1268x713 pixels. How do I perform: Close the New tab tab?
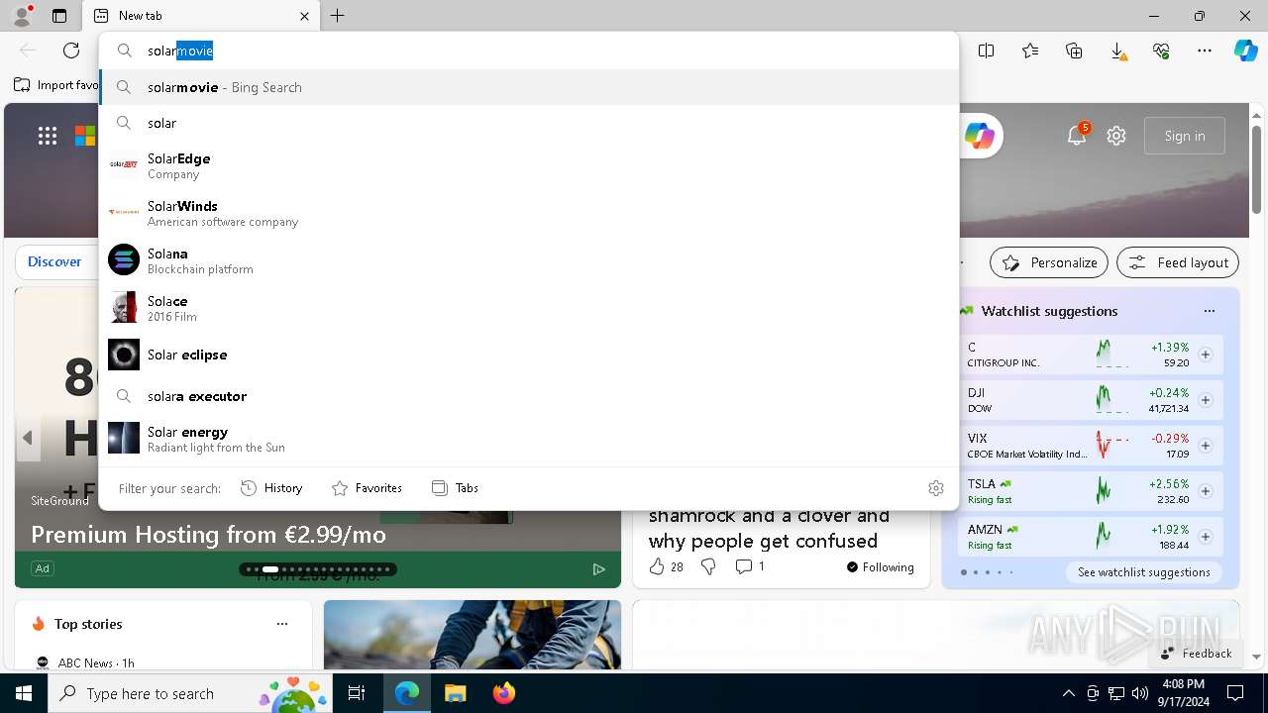(304, 16)
